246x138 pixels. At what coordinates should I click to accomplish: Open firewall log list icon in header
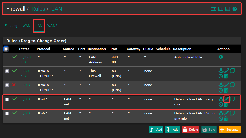[x=227, y=9]
